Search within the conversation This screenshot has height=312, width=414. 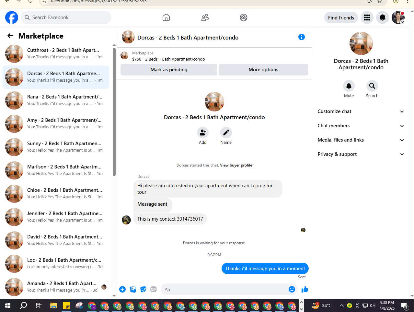click(372, 86)
